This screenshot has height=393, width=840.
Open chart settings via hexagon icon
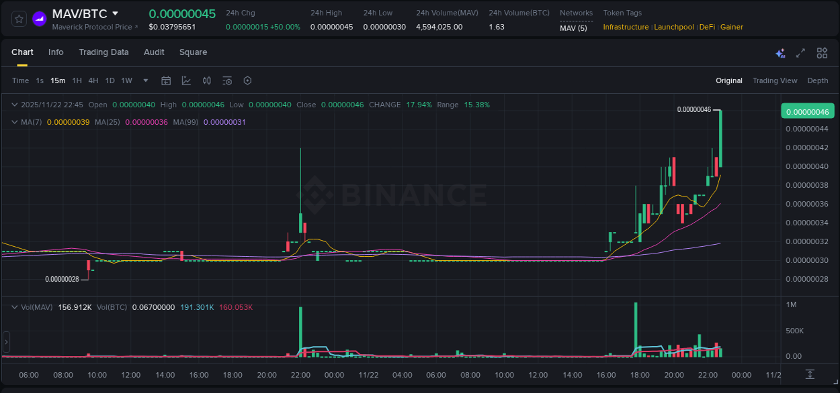(x=247, y=80)
